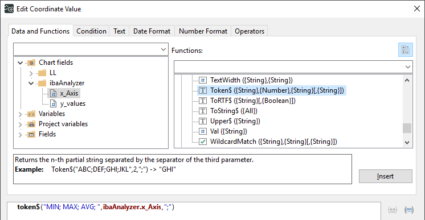Open the Date Format tab
Image resolution: width=425 pixels, height=220 pixels.
[152, 31]
